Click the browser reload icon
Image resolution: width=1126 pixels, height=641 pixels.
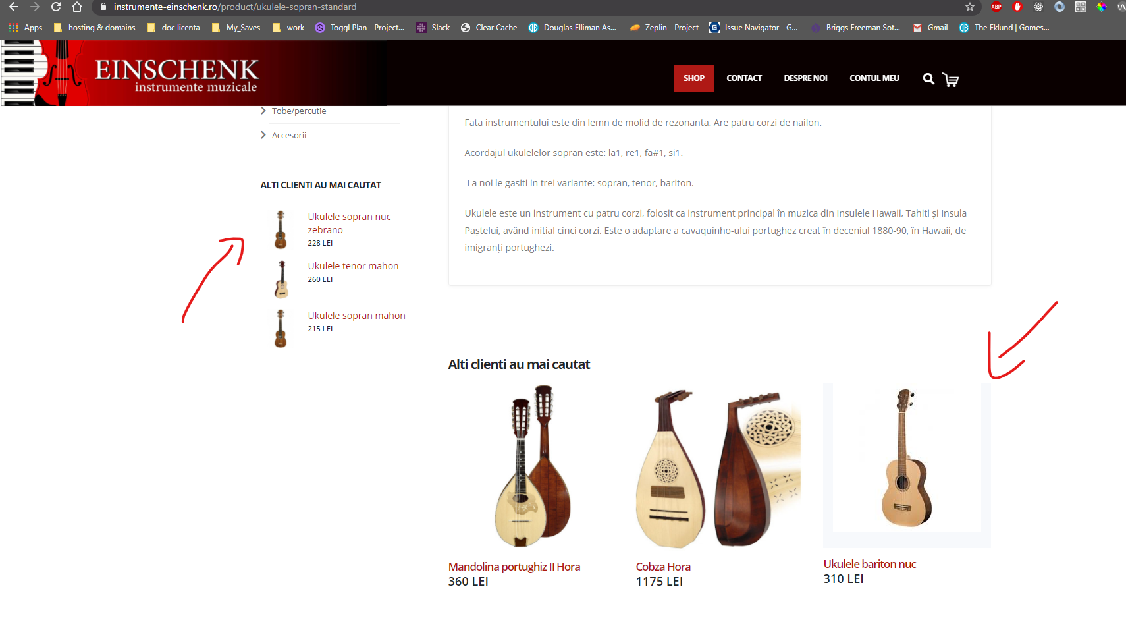coord(56,7)
